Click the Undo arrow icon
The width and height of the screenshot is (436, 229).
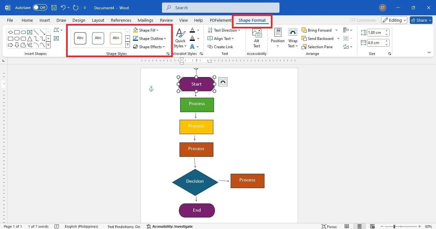(x=63, y=8)
